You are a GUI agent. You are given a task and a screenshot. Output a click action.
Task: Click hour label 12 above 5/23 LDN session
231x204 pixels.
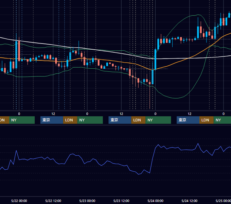[121, 114]
